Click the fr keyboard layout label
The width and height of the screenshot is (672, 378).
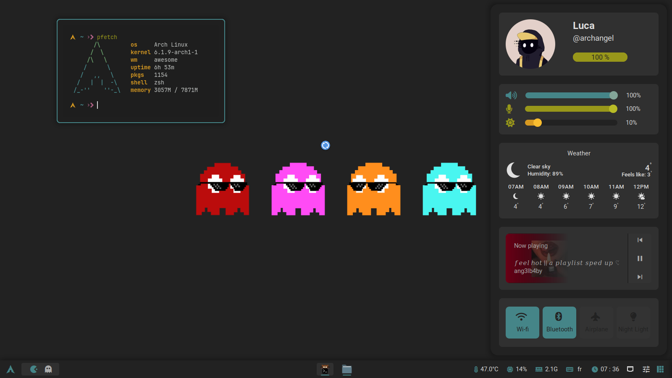580,369
